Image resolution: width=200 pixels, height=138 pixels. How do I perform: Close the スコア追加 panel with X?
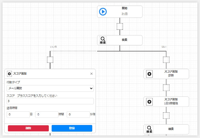(x=91, y=74)
